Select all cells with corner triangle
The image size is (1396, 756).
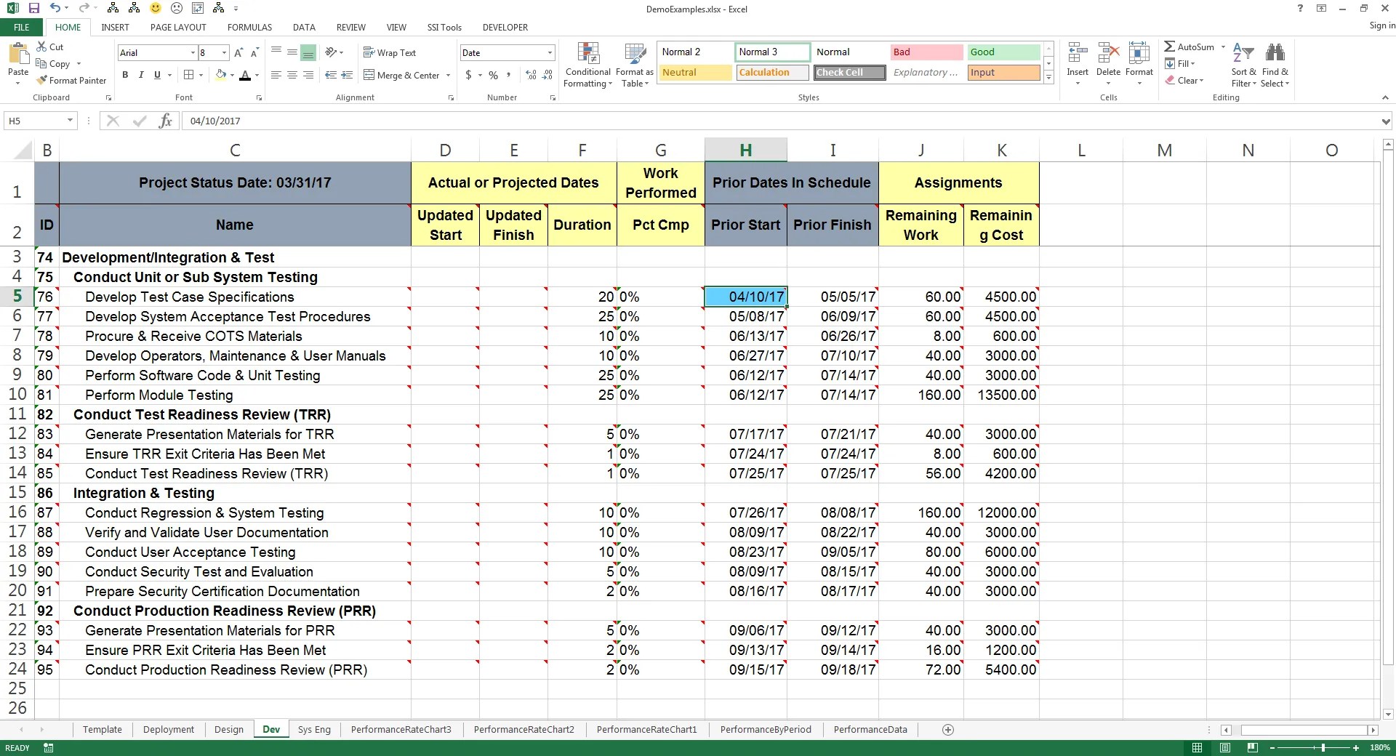click(24, 150)
